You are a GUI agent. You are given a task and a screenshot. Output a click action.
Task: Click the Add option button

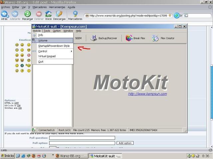[125, 143]
